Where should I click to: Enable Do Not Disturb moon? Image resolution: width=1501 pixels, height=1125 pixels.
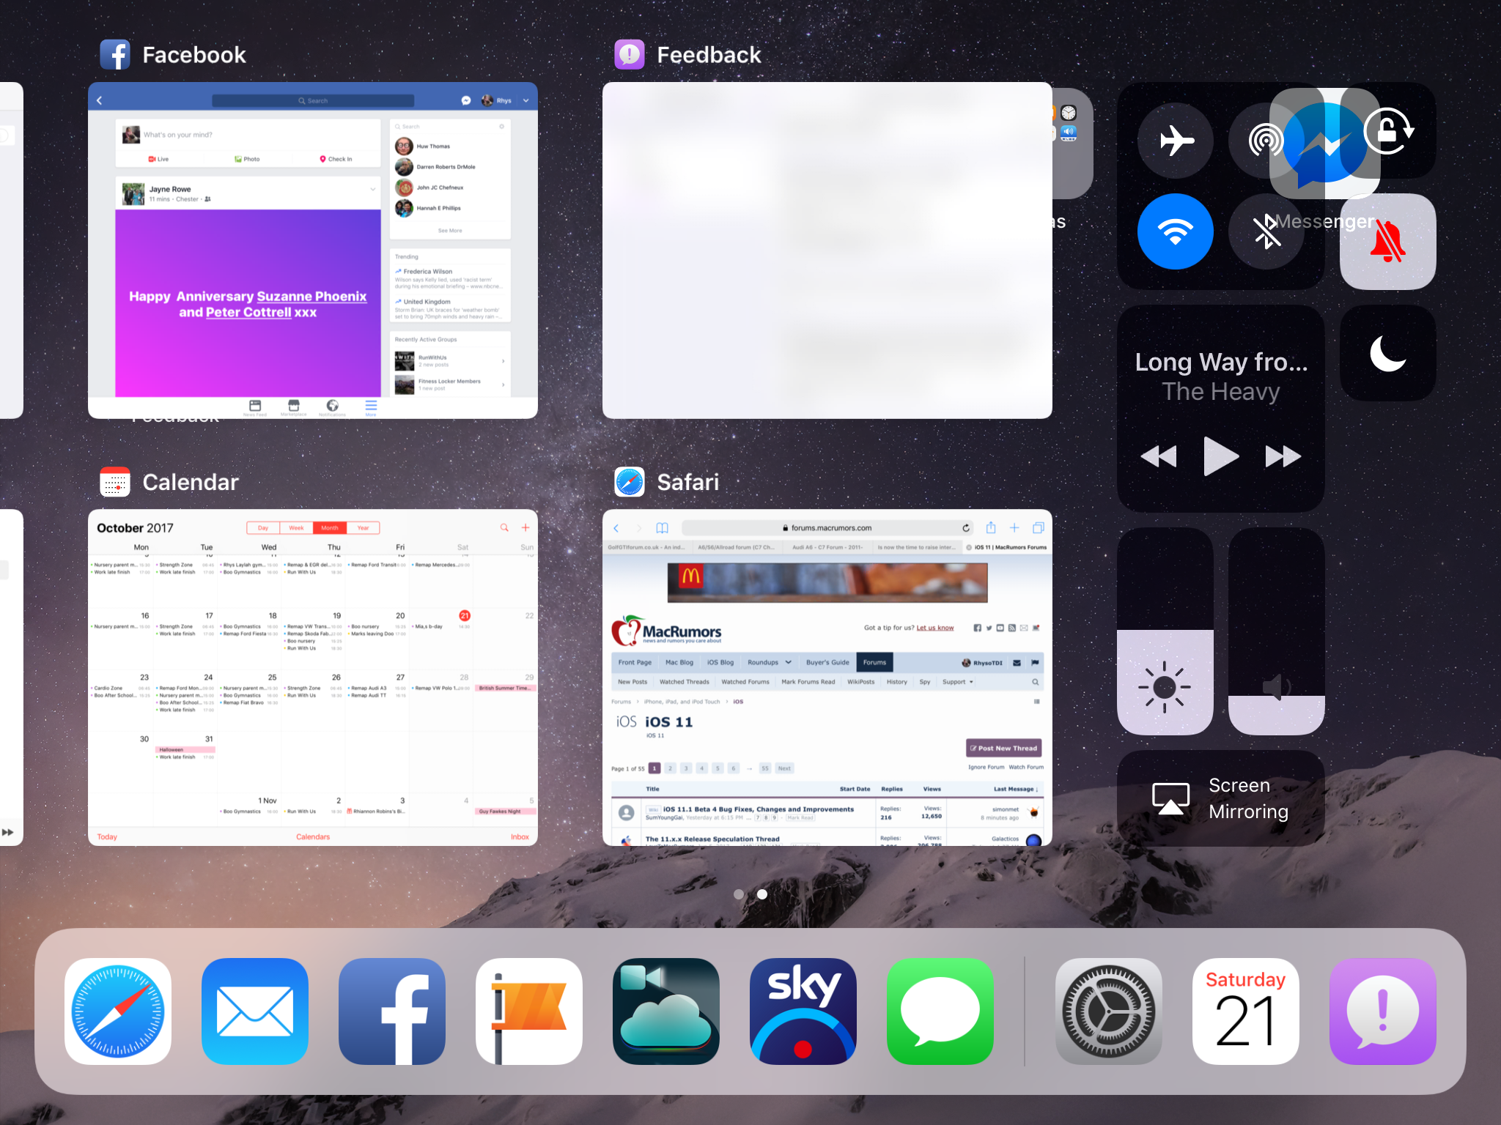point(1388,353)
